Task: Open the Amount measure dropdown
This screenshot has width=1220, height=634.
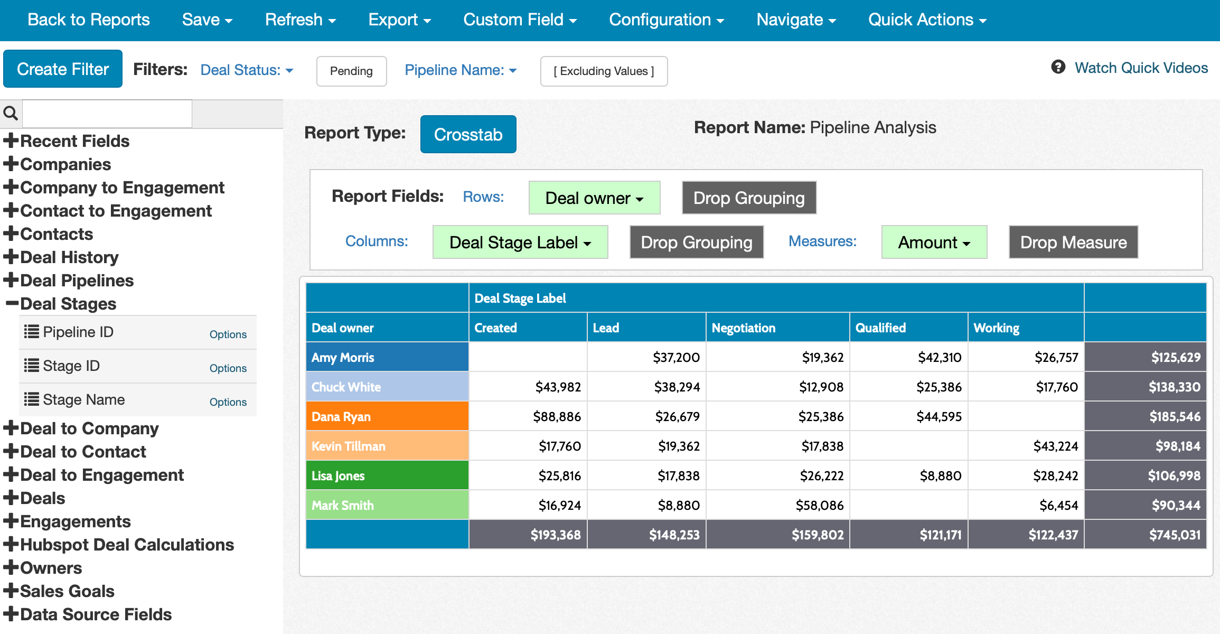Action: pyautogui.click(x=934, y=243)
